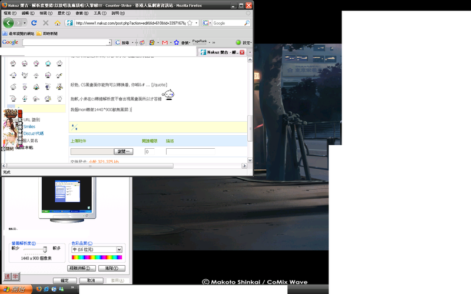This screenshot has width=471, height=294.
Task: Click the nakuz.com URL address field
Action: 131,23
